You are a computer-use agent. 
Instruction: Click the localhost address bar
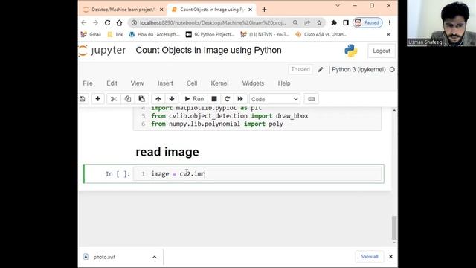pyautogui.click(x=213, y=23)
